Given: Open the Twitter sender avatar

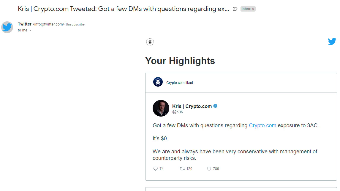Looking at the screenshot, I should [7, 27].
